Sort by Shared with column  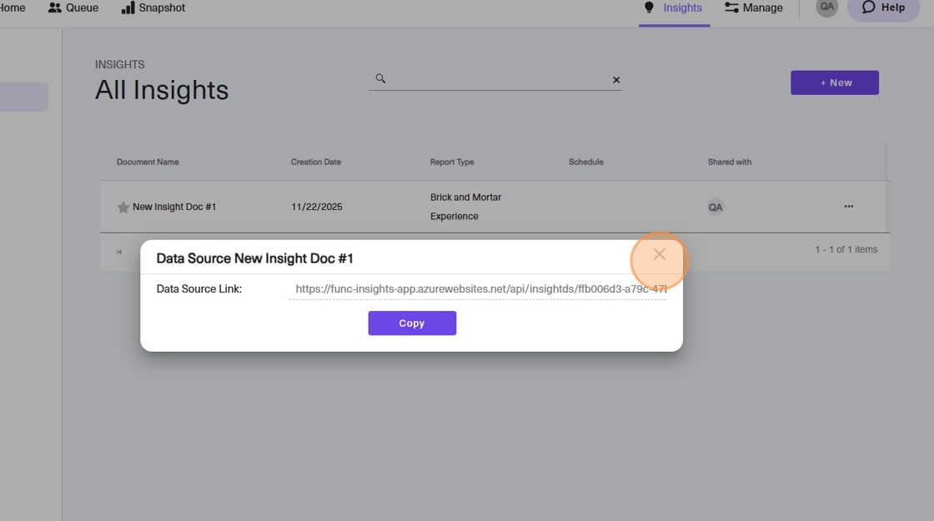[x=729, y=162]
